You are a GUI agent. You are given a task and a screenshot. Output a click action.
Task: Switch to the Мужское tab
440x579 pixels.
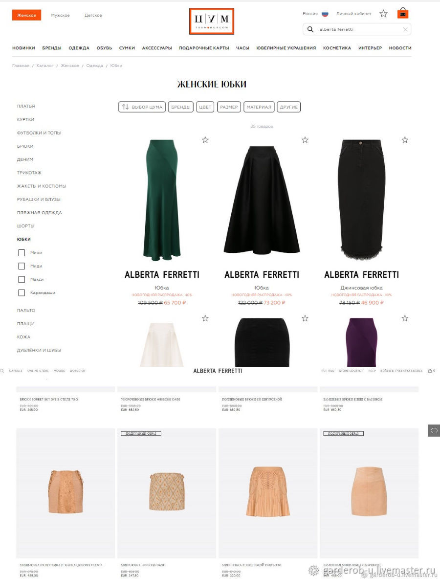(x=60, y=15)
